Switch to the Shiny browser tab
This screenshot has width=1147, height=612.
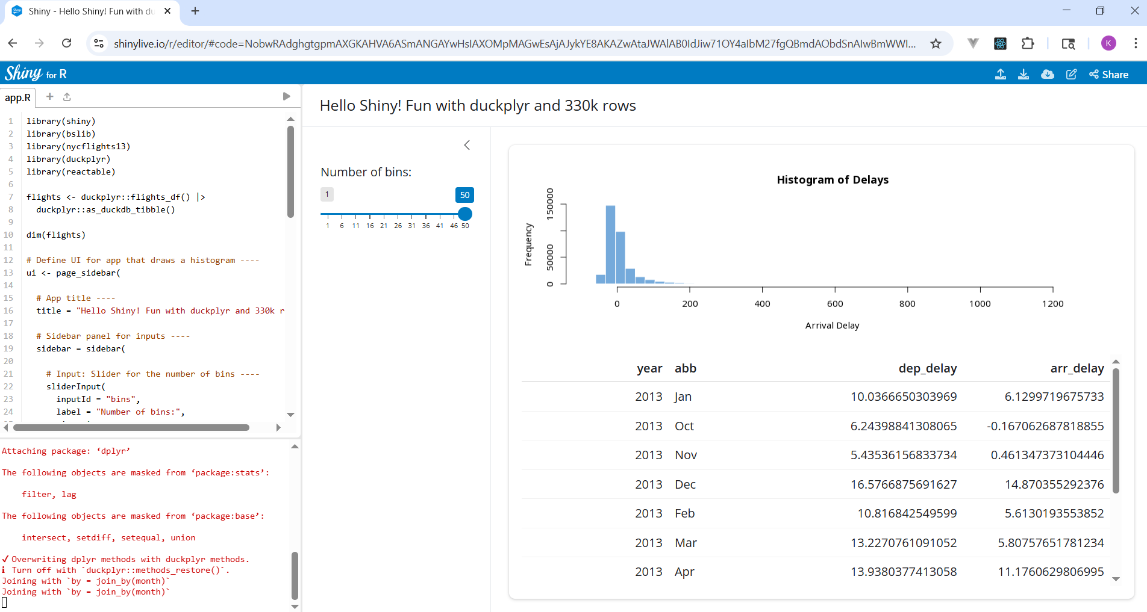pyautogui.click(x=90, y=11)
